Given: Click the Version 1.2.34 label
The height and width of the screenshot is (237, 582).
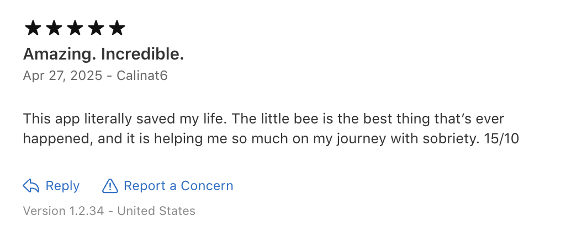Looking at the screenshot, I should pos(64,211).
